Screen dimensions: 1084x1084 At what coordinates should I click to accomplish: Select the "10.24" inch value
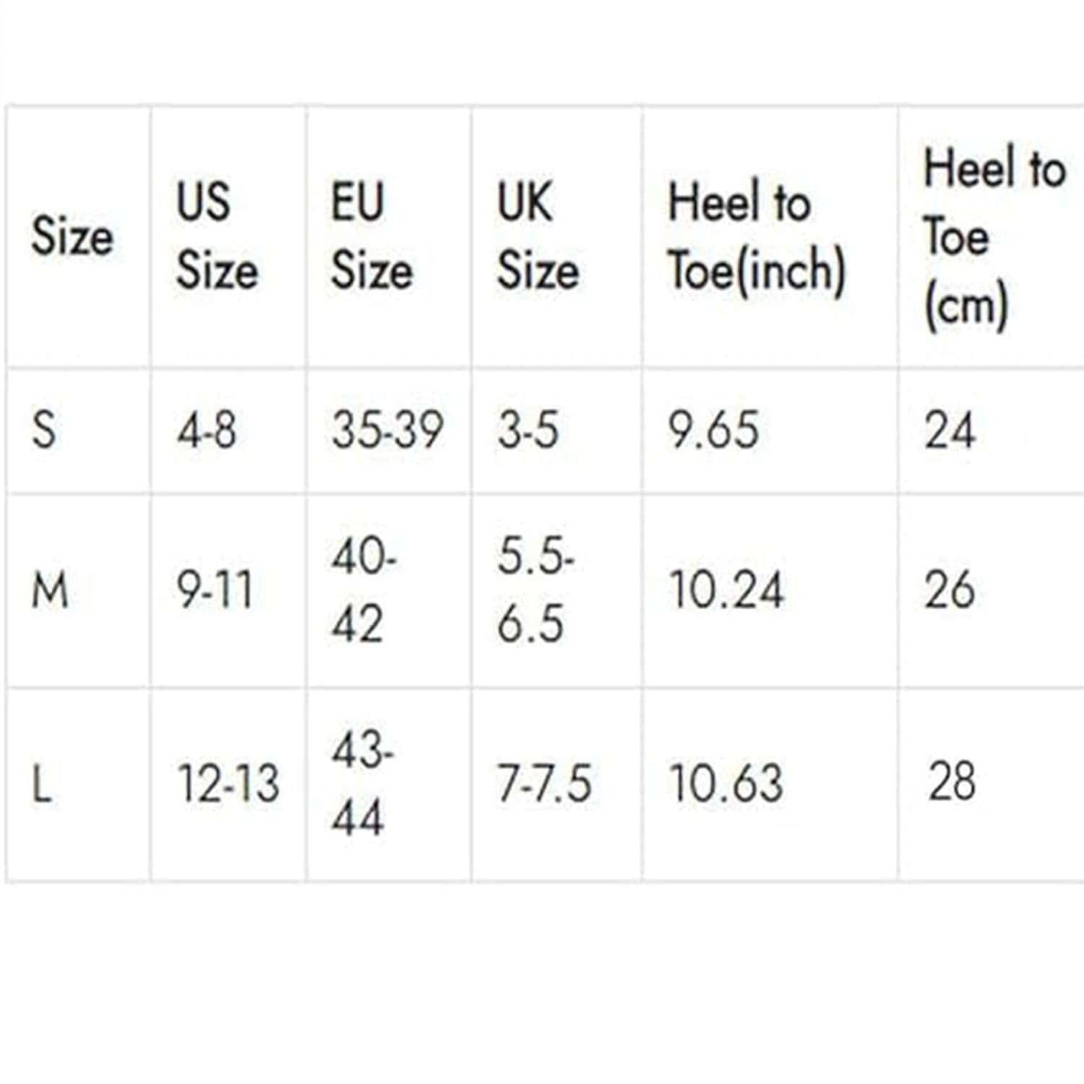(726, 590)
